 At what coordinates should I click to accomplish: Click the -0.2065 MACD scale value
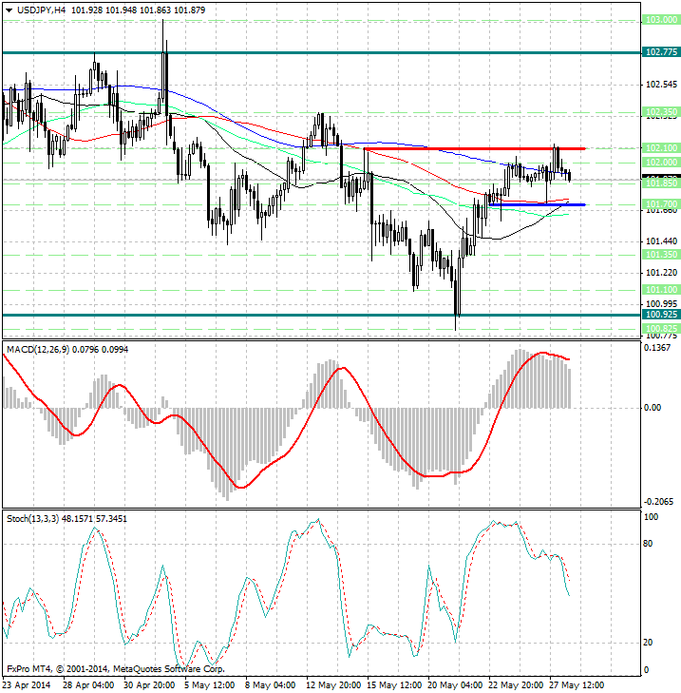coord(658,502)
